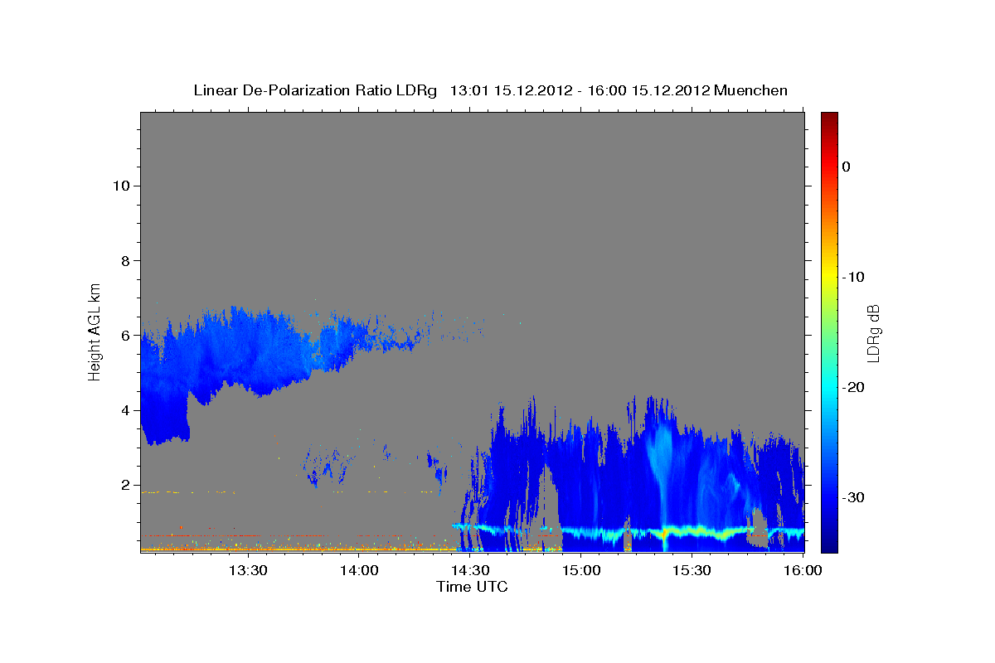Click the height tick label 2
The height and width of the screenshot is (663, 995).
click(x=124, y=485)
